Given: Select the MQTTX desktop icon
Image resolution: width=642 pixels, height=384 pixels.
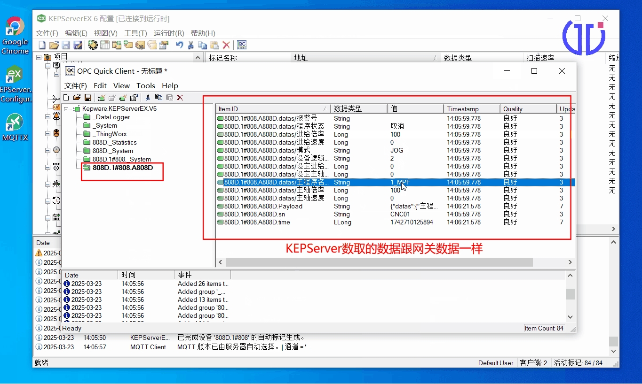Looking at the screenshot, I should [15, 128].
